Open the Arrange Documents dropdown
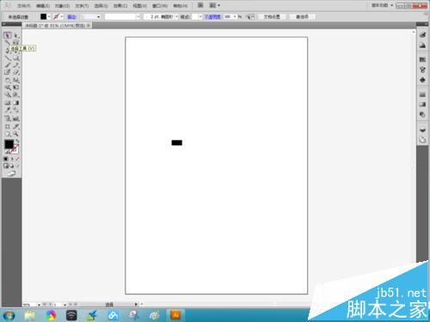The width and height of the screenshot is (430, 322). pos(215,5)
